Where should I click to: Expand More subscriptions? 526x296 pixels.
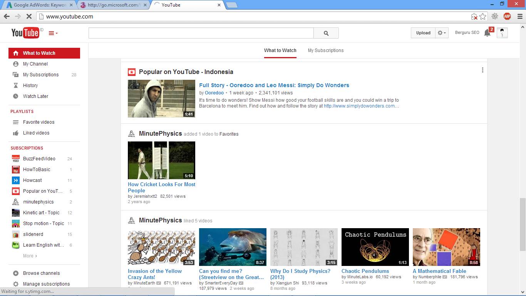point(30,256)
